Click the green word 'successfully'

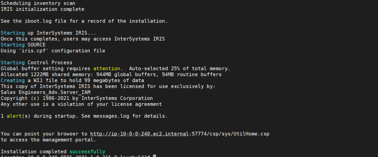pos(87,152)
